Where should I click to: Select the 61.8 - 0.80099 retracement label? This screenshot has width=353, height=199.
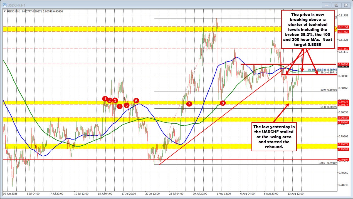point(329,107)
